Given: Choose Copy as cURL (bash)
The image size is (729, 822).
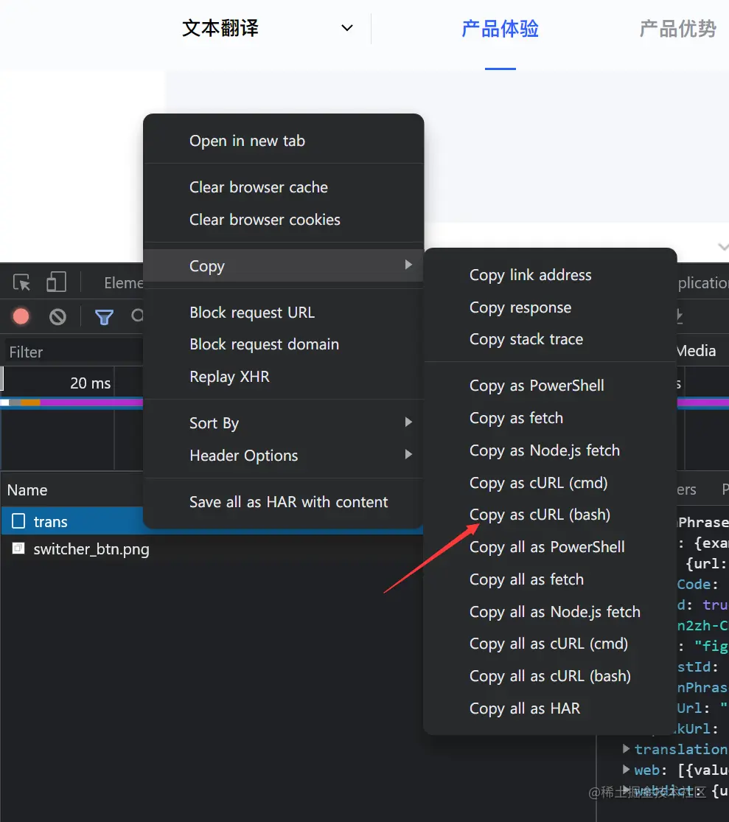Looking at the screenshot, I should 551,515.
